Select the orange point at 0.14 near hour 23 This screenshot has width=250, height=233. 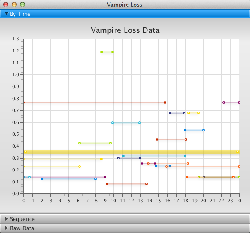point(233,177)
